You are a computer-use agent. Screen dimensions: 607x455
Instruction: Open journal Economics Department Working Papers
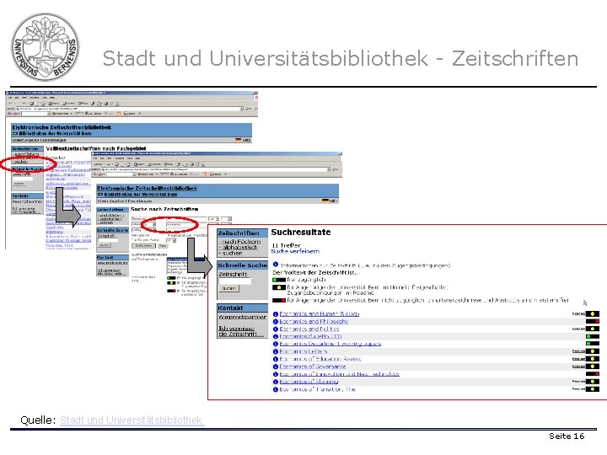pos(330,344)
